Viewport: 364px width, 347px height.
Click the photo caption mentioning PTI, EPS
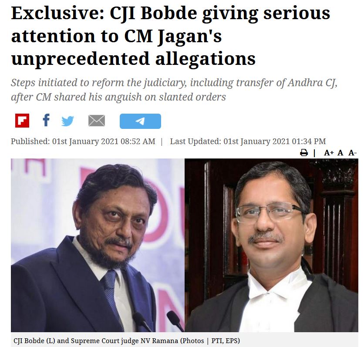[x=127, y=341]
